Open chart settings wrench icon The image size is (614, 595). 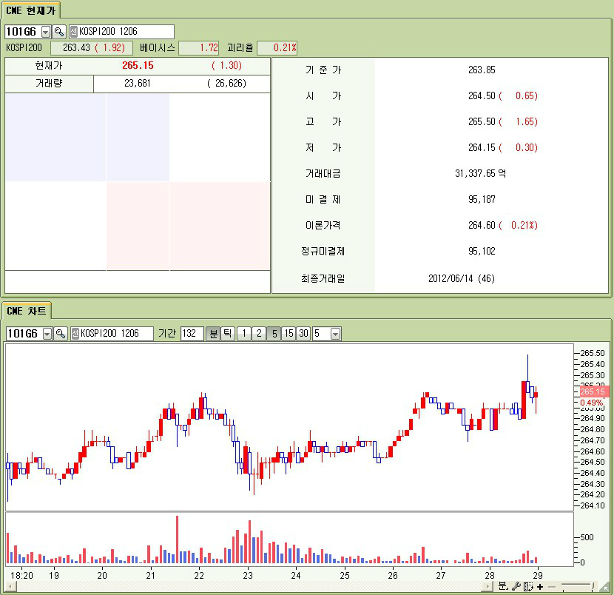[516, 586]
